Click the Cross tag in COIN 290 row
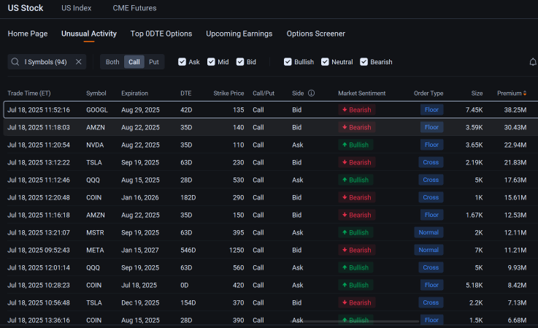The width and height of the screenshot is (538, 328). pos(431,197)
